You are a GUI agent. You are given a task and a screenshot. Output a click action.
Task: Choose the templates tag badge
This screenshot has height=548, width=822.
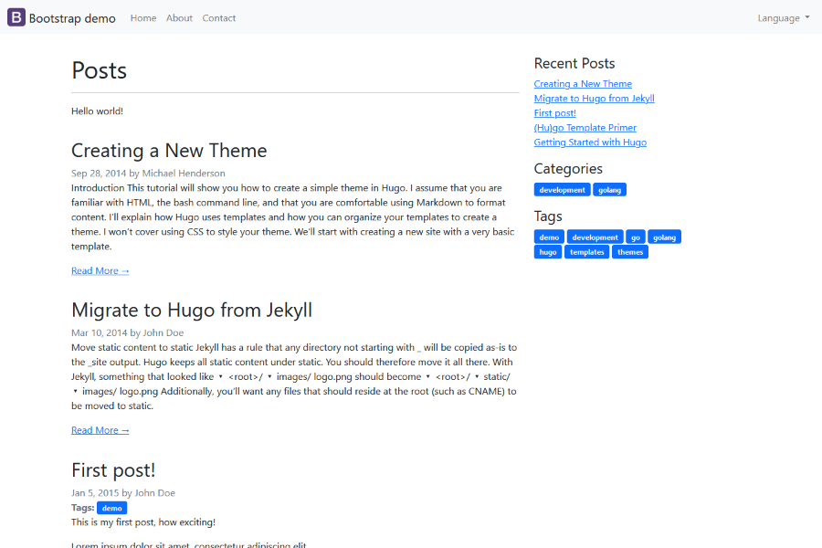click(585, 252)
